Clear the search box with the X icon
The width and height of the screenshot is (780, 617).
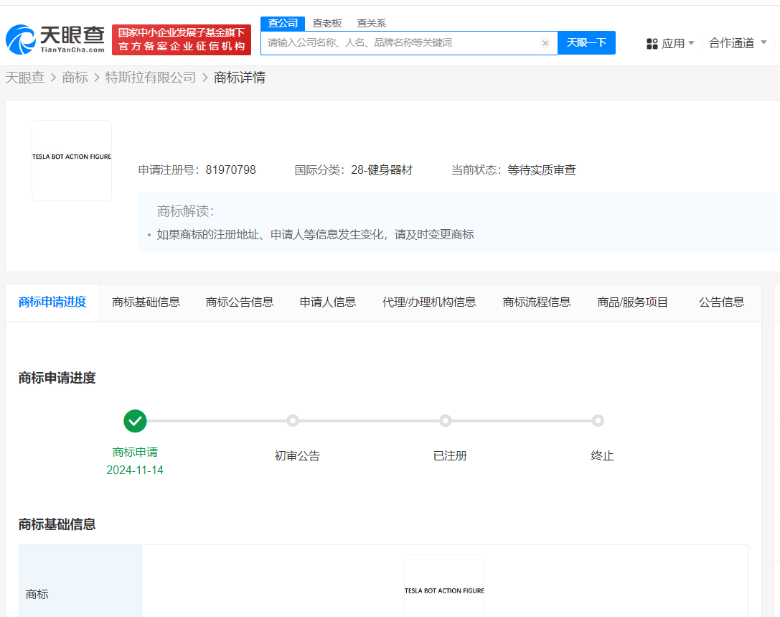(x=545, y=43)
